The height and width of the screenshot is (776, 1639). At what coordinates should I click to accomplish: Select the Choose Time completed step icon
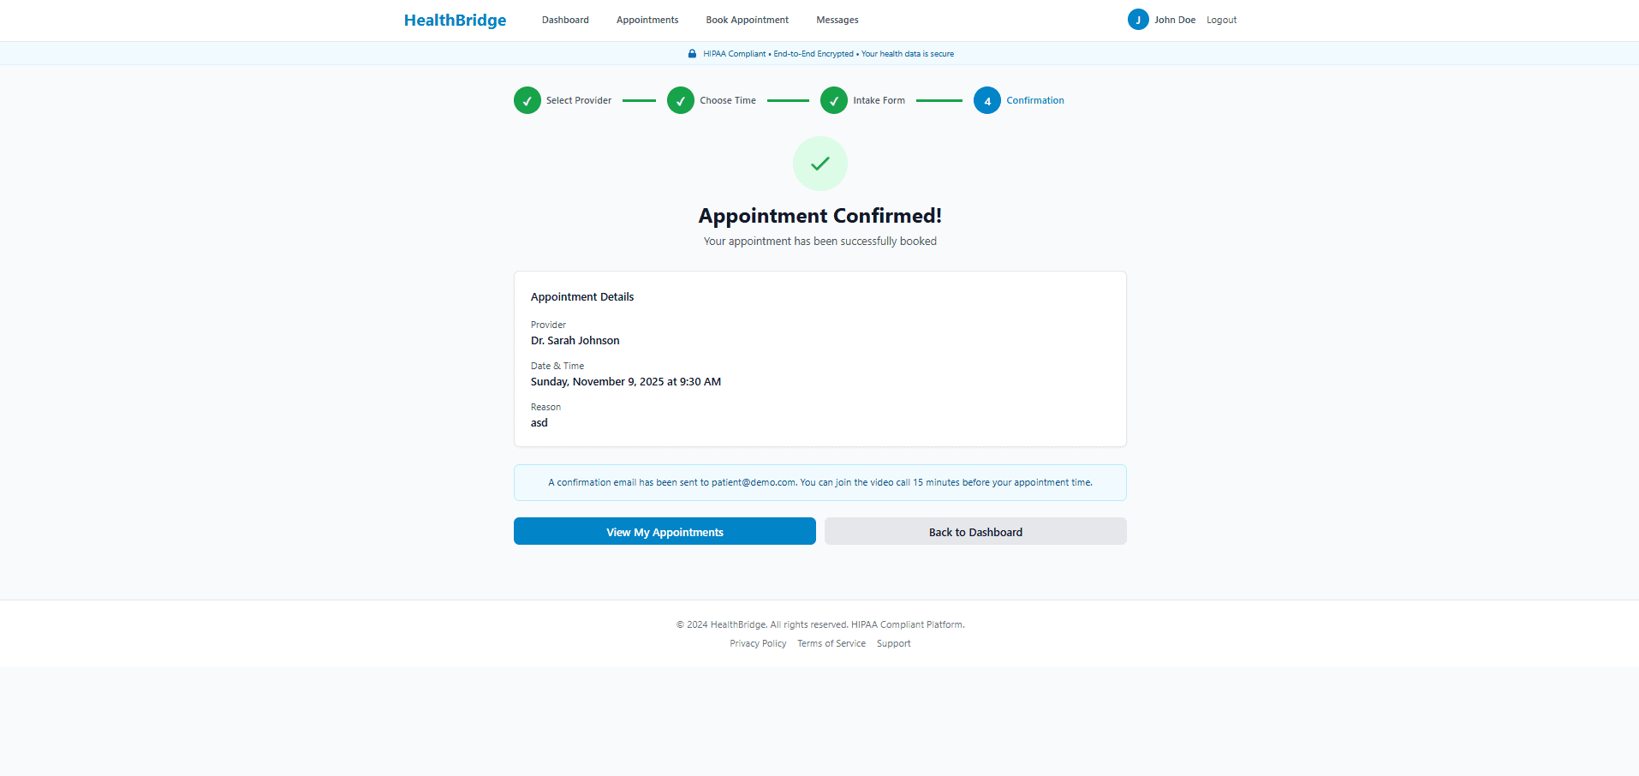pos(680,100)
